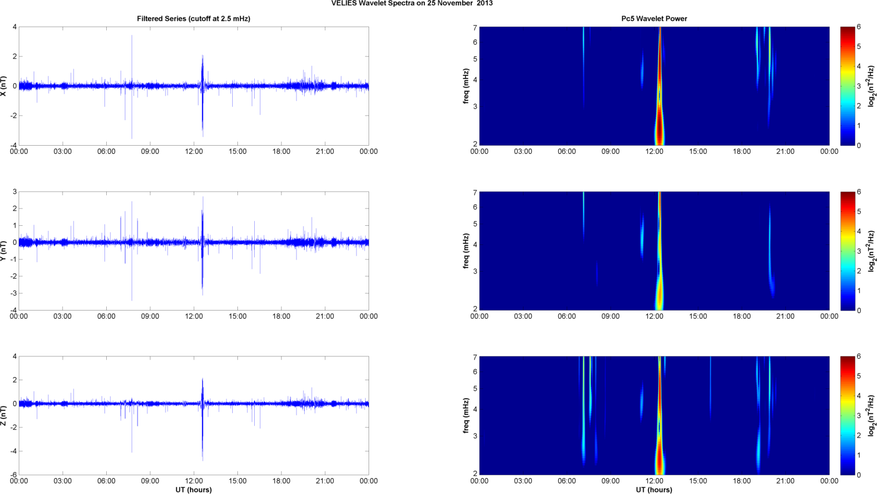Screen dimensions: 877x494
Task: Click 'freq (mHz)' label of the top wavelet plot
Action: pyautogui.click(x=466, y=86)
